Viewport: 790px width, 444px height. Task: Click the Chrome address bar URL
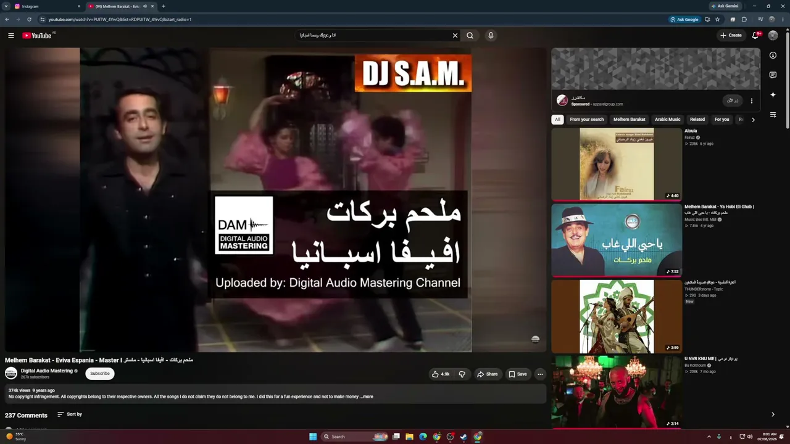(120, 19)
